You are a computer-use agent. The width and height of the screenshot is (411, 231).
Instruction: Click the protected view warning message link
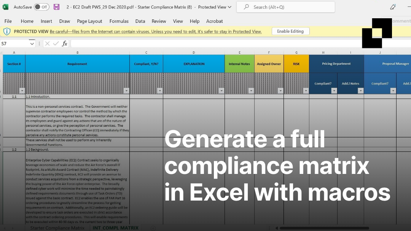tap(155, 32)
